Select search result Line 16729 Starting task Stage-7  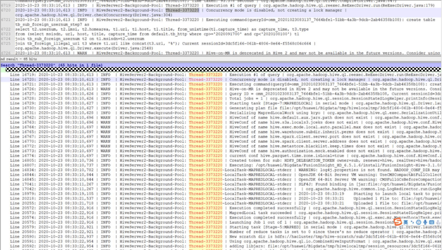221,103
